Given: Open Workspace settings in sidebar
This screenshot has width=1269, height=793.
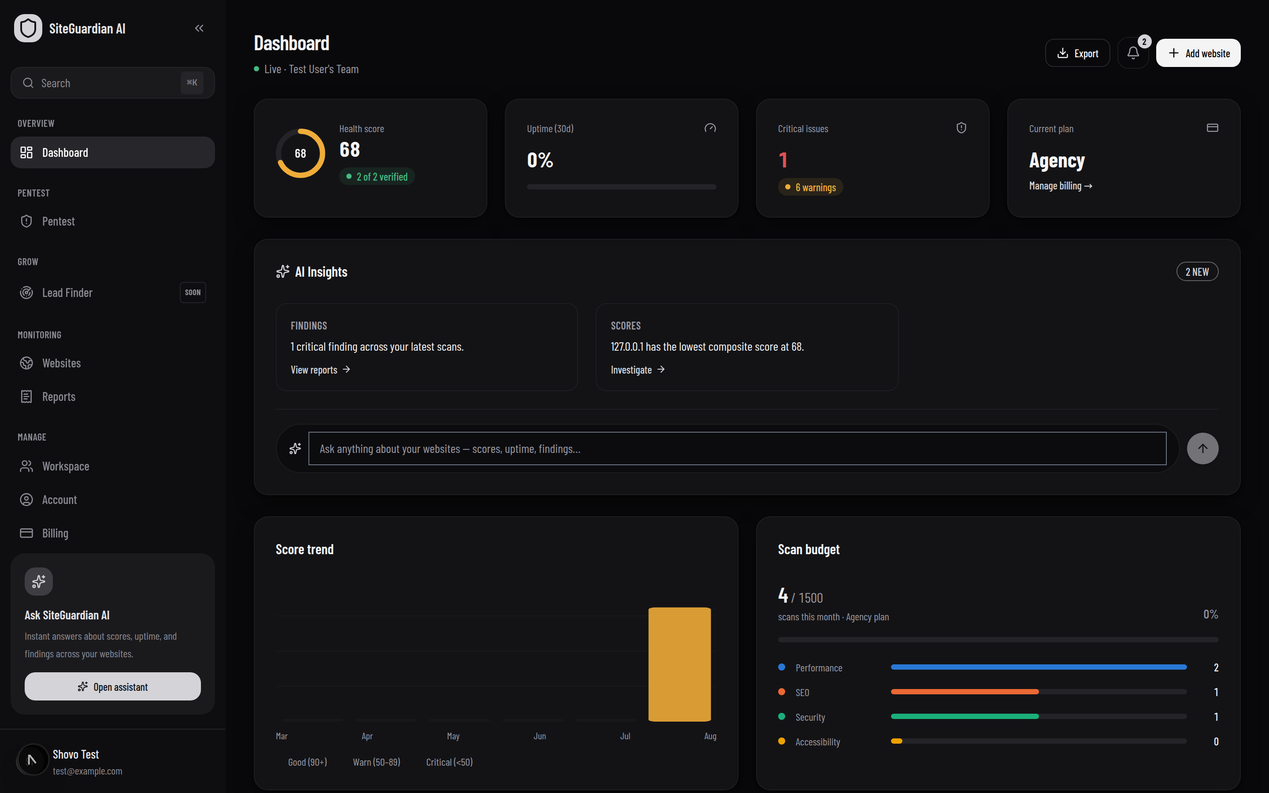Looking at the screenshot, I should tap(113, 466).
